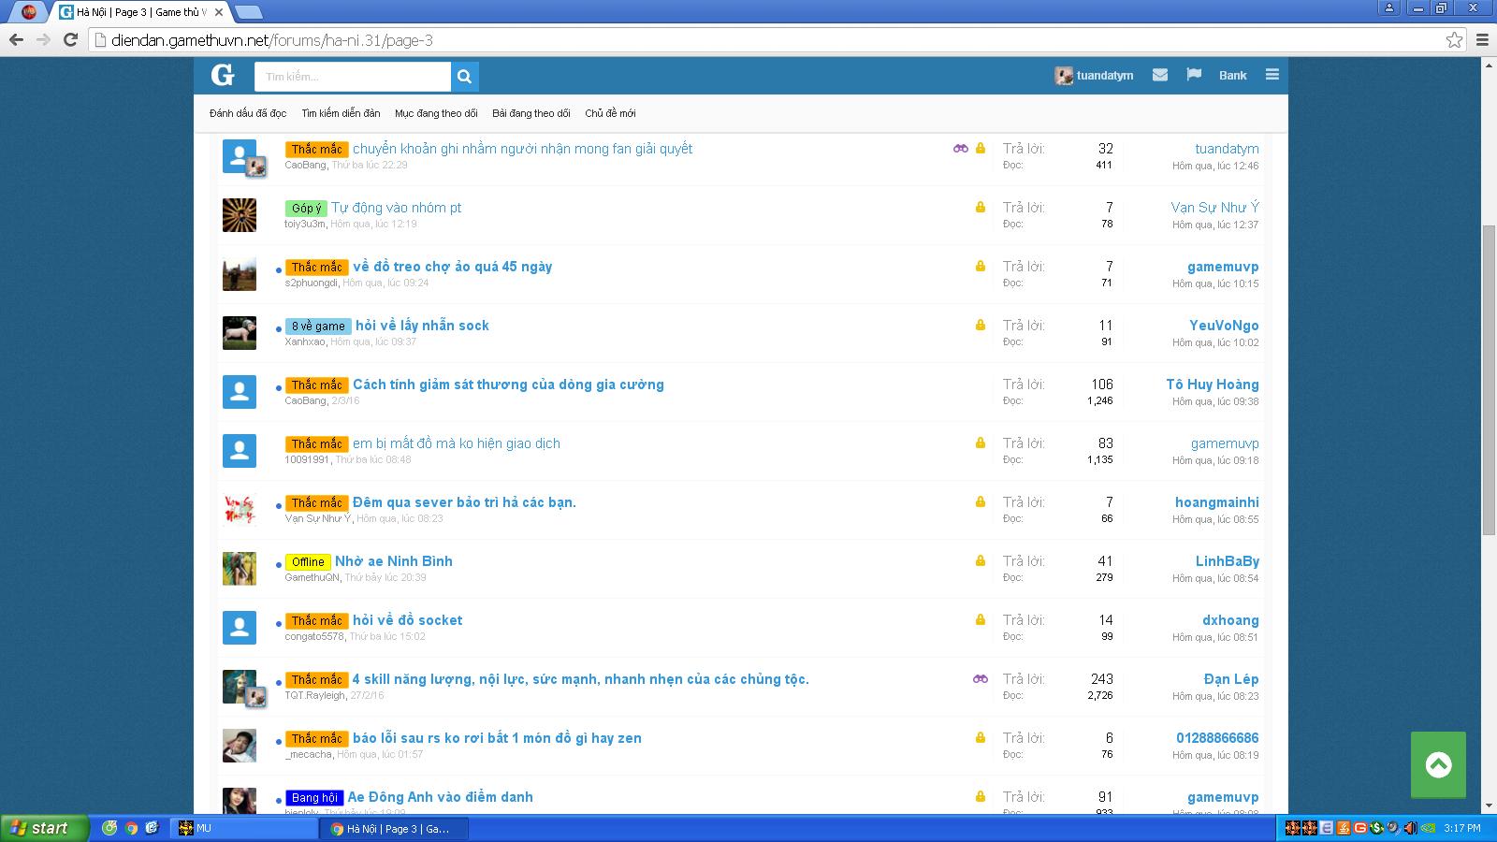Click 'Đánh dấu đã đọc' menu item
The height and width of the screenshot is (842, 1497).
248,113
